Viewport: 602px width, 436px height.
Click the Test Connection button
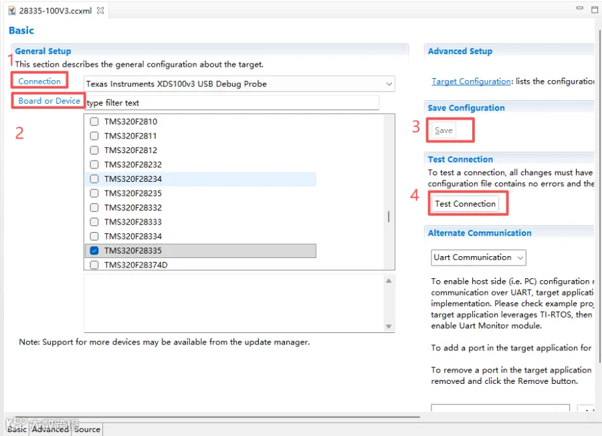[465, 204]
